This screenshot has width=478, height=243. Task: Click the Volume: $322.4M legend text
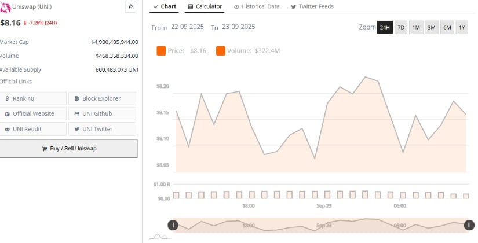tap(253, 51)
